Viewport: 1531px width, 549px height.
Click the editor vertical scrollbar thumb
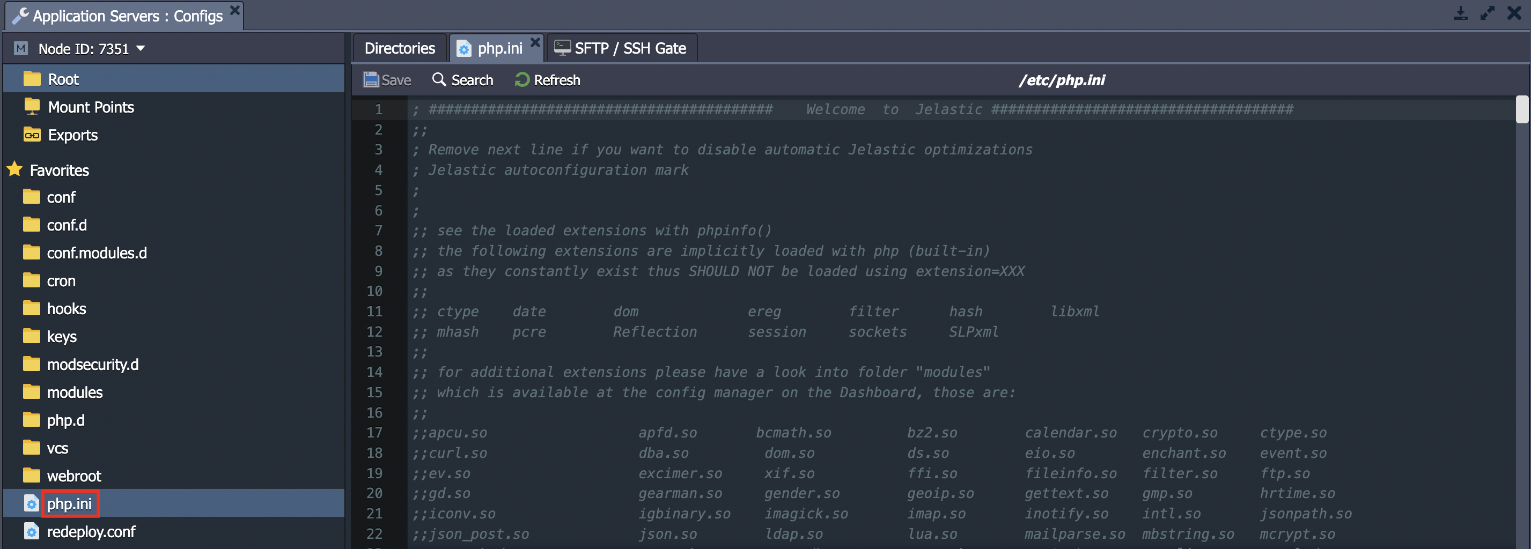coord(1521,109)
